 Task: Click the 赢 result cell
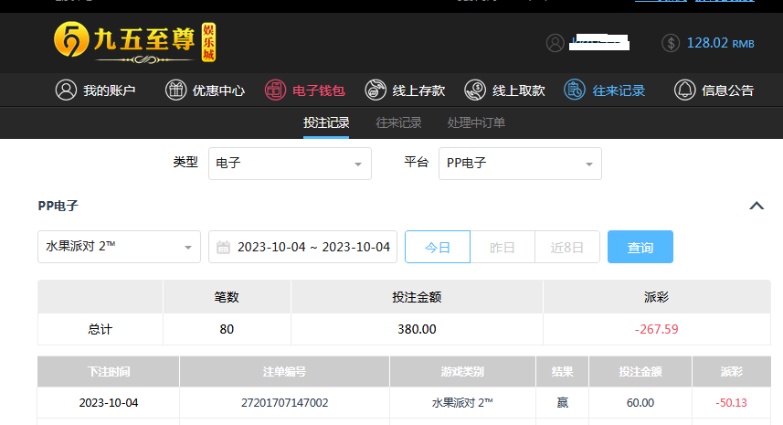click(562, 402)
